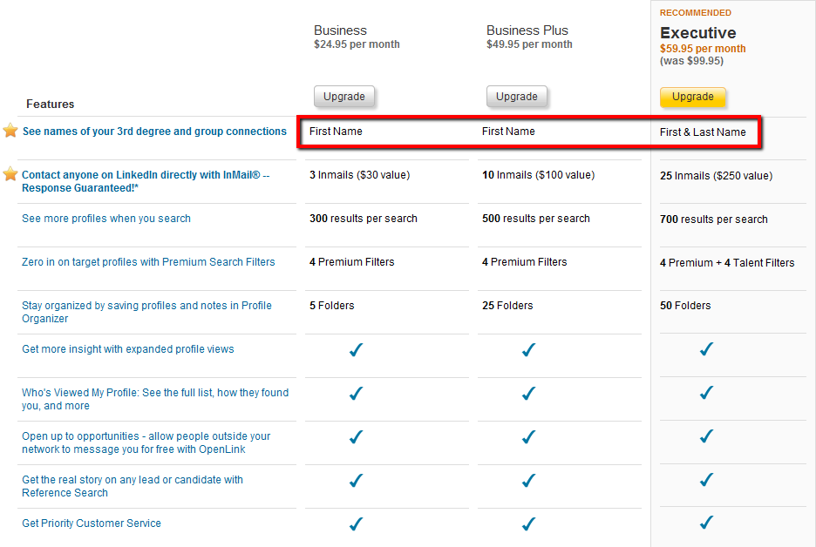The height and width of the screenshot is (547, 816).
Task: Click the Business Plus checkmark for Who's Viewed My Profile
Action: tap(528, 394)
